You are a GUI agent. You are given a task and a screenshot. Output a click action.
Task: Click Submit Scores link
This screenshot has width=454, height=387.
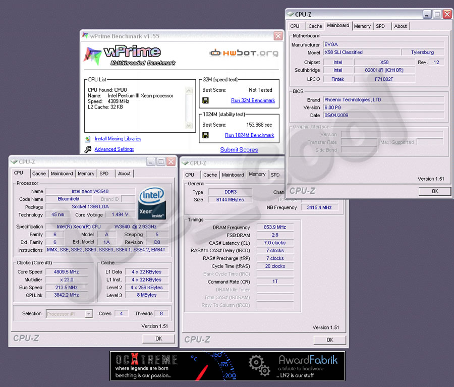239,150
